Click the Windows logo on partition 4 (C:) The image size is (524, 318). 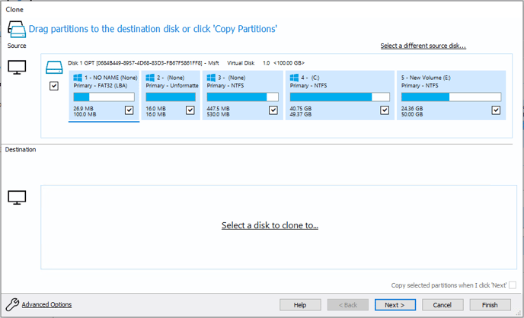pyautogui.click(x=294, y=78)
